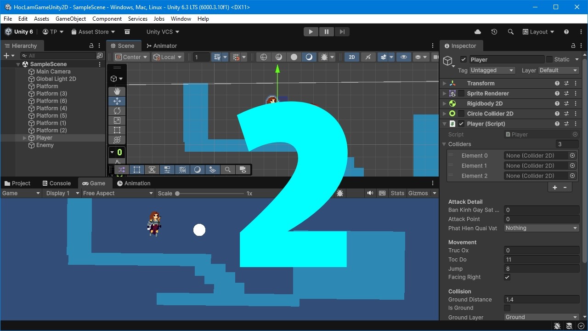Open the Free Aspect dropdown
Image resolution: width=588 pixels, height=331 pixels.
pyautogui.click(x=118, y=193)
